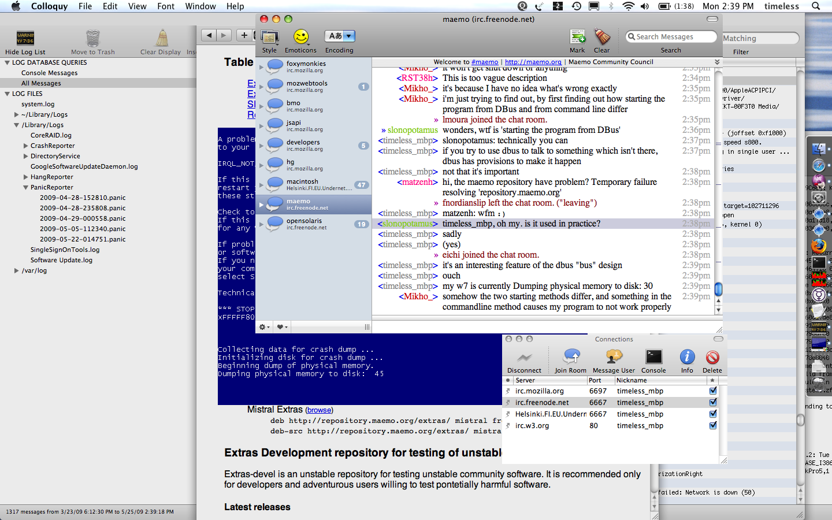This screenshot has height=520, width=832.
Task: Click the chat transcript scrollbar thumb
Action: (719, 289)
